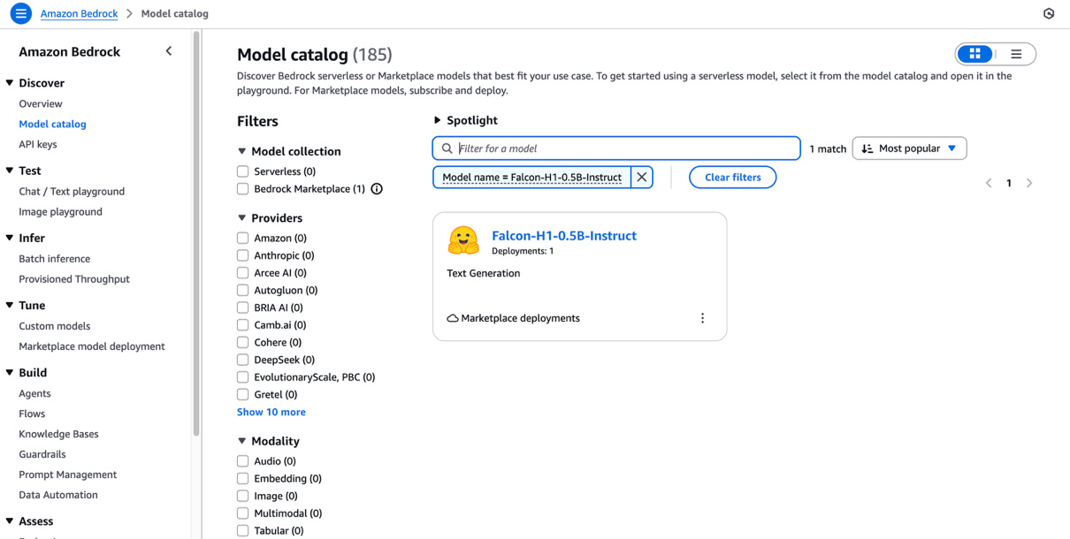Check the Anthropic provider filter
1070x539 pixels.
pyautogui.click(x=242, y=254)
